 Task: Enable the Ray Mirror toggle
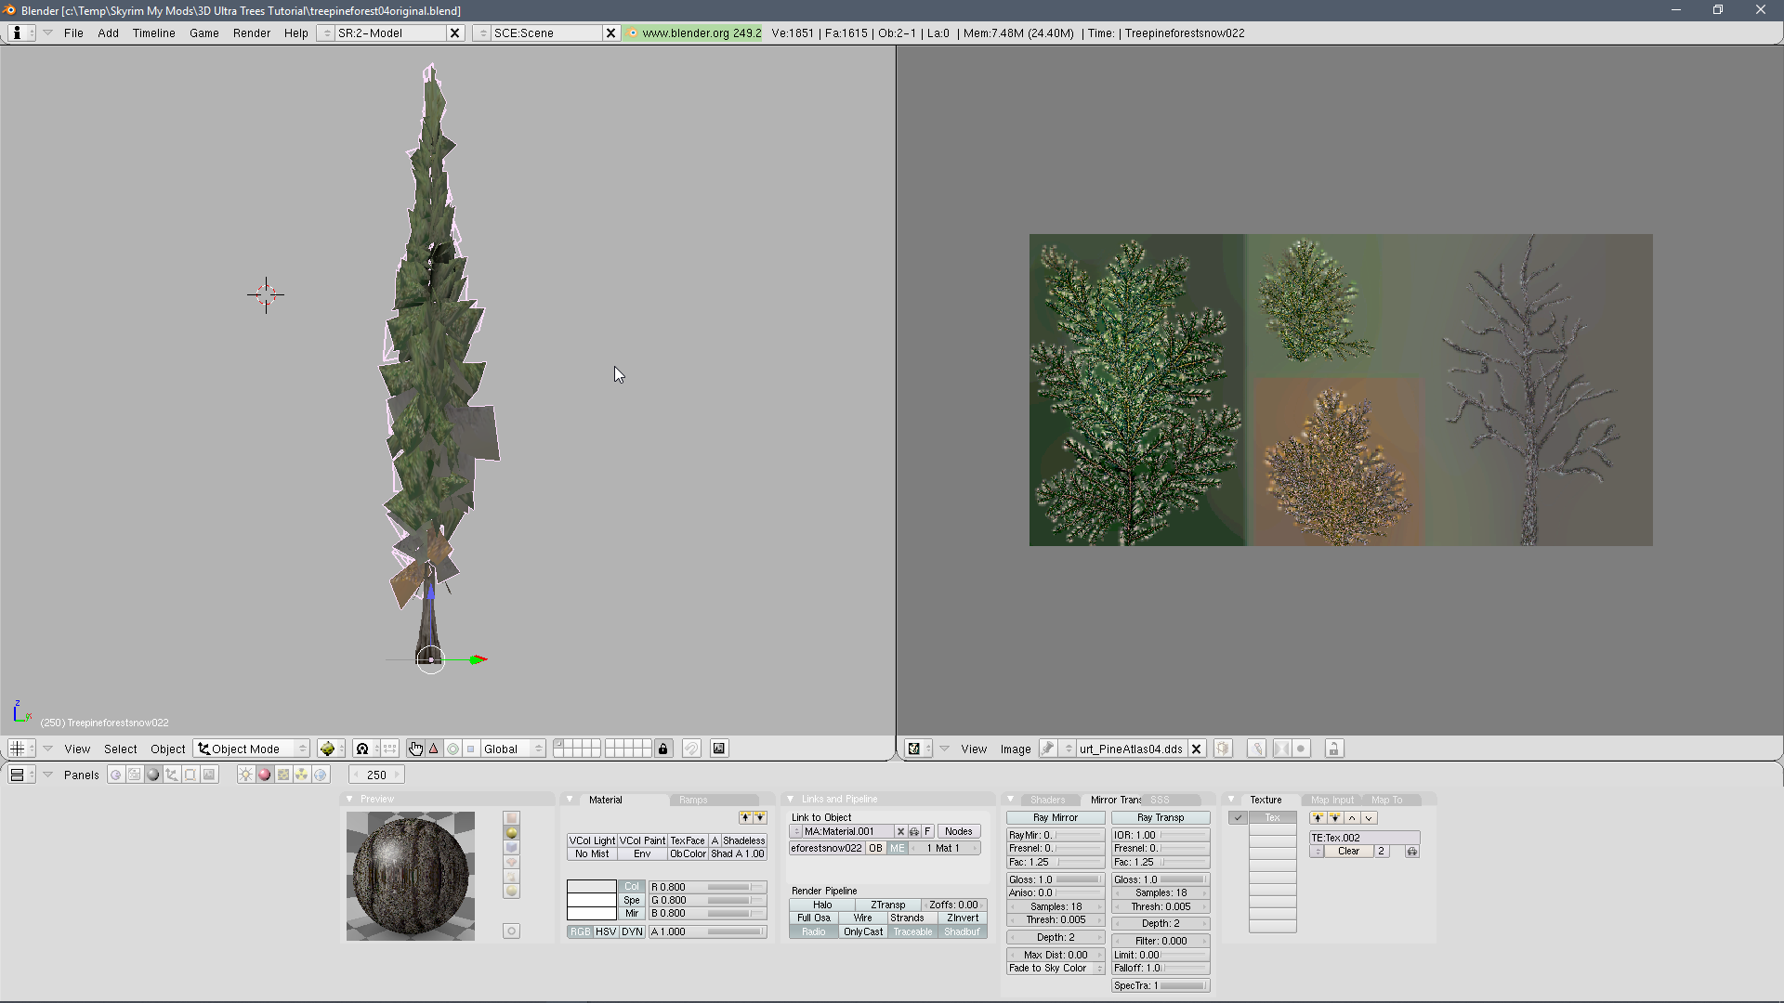(1056, 818)
